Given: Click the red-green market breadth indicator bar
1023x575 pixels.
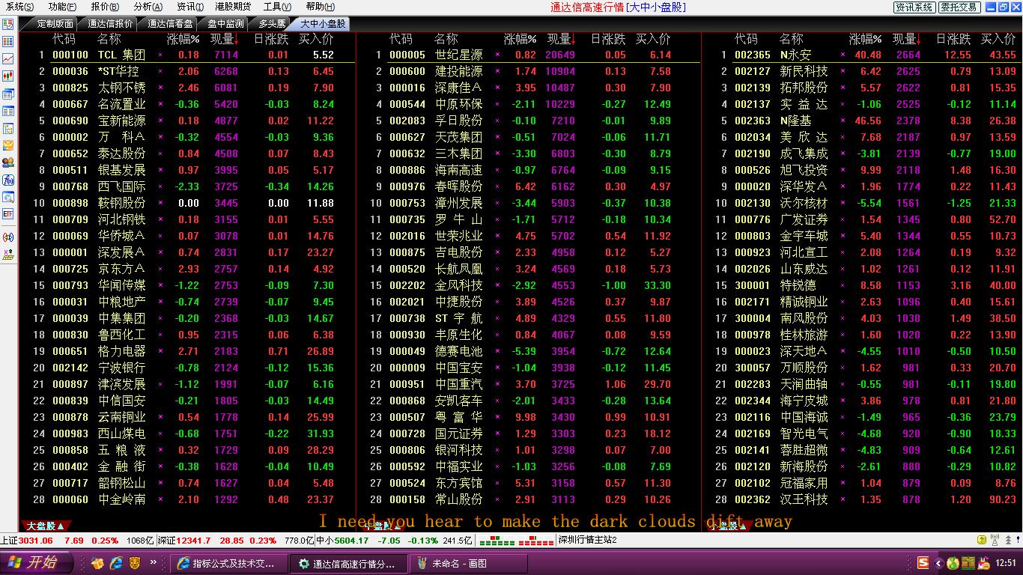Looking at the screenshot, I should pyautogui.click(x=515, y=540).
